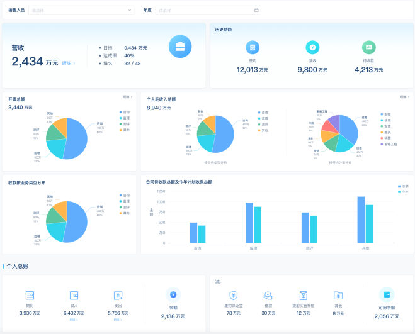Click the 借款 loan icon

268,296
